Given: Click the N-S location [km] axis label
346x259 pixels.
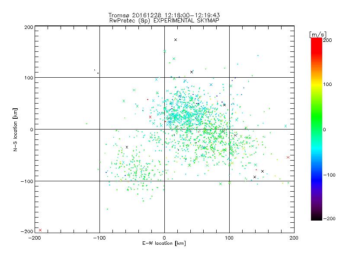Looking at the screenshot, I should 15,129.
